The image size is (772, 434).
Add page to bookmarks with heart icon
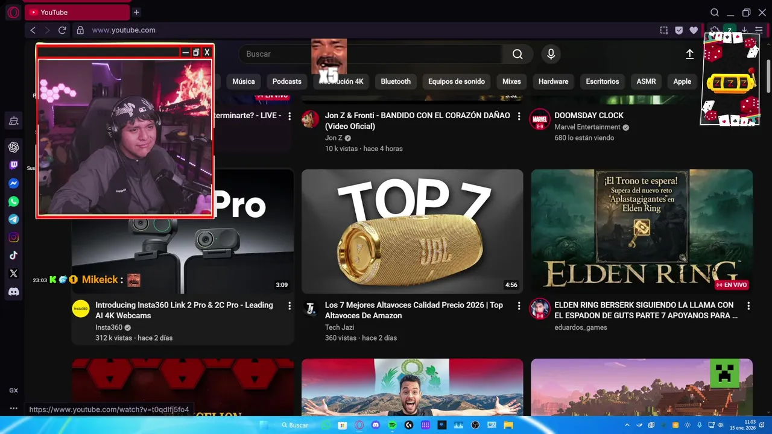[694, 30]
